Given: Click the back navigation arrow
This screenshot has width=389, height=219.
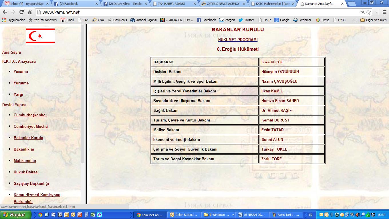Looking at the screenshot, I should pos(5,12).
